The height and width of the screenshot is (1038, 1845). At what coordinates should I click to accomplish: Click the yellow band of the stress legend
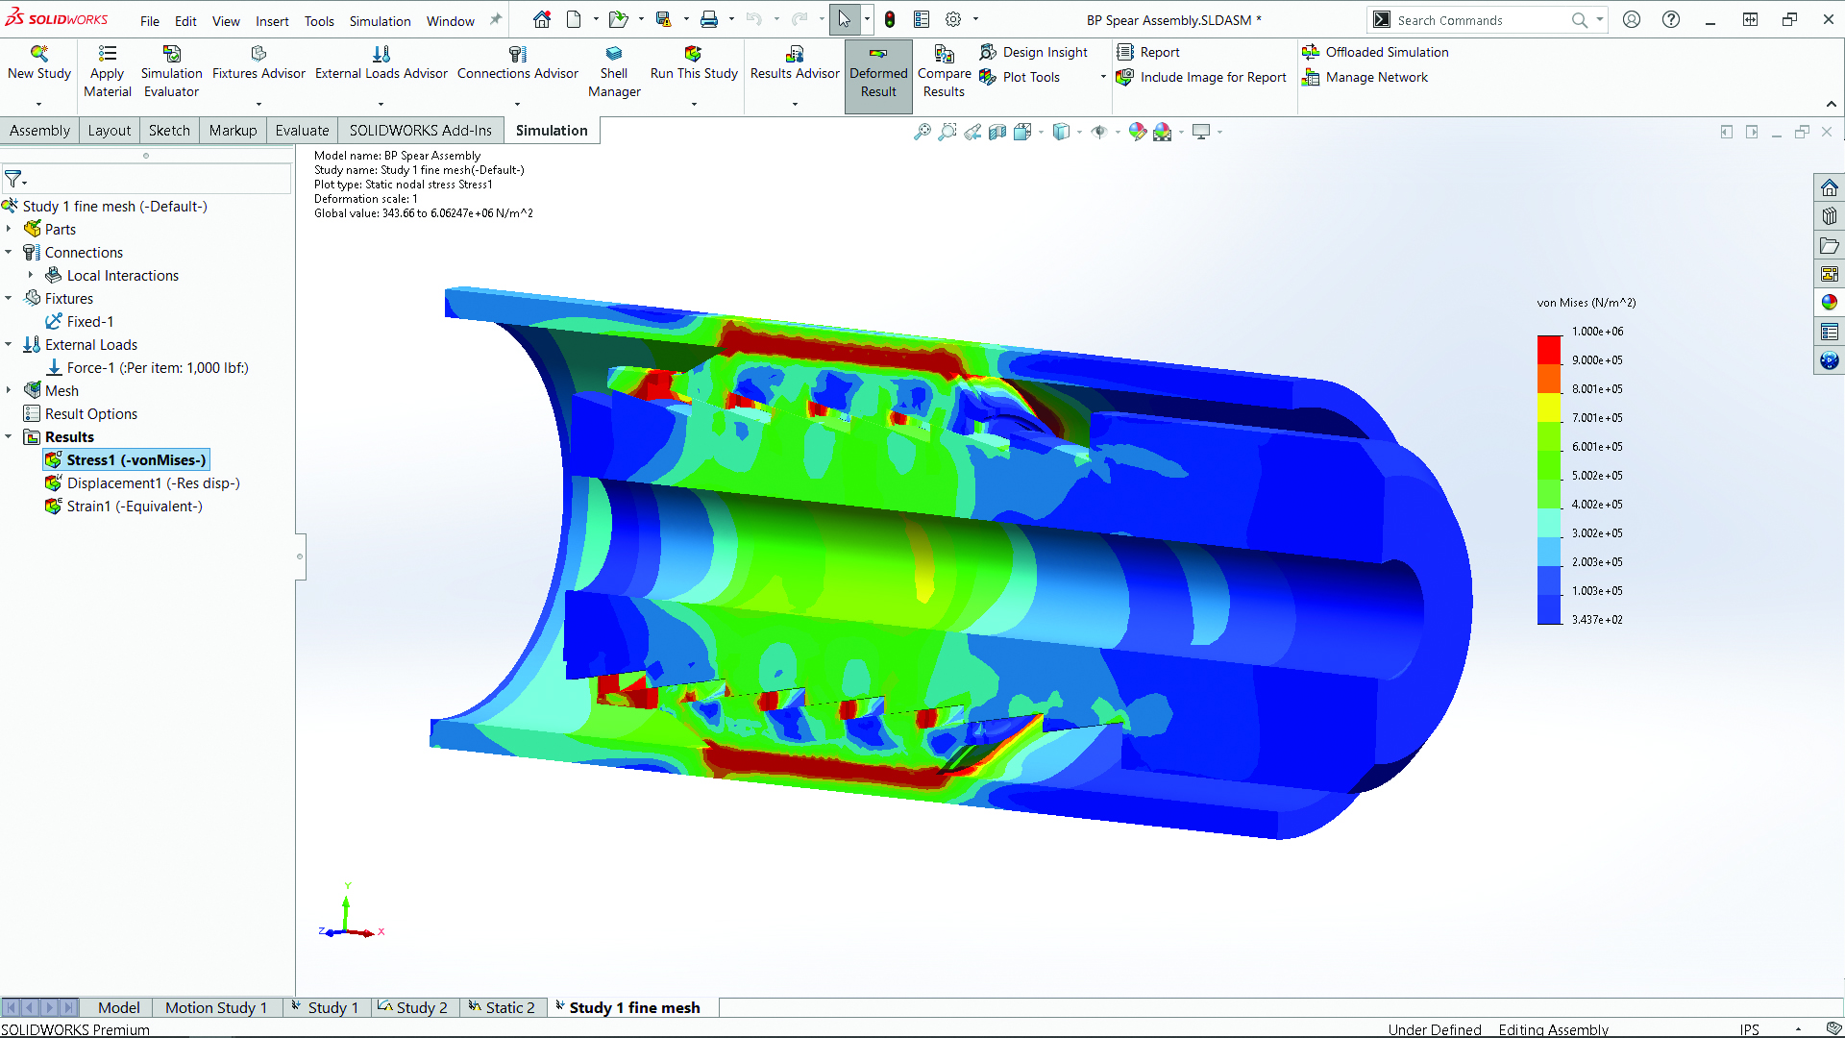[1549, 408]
